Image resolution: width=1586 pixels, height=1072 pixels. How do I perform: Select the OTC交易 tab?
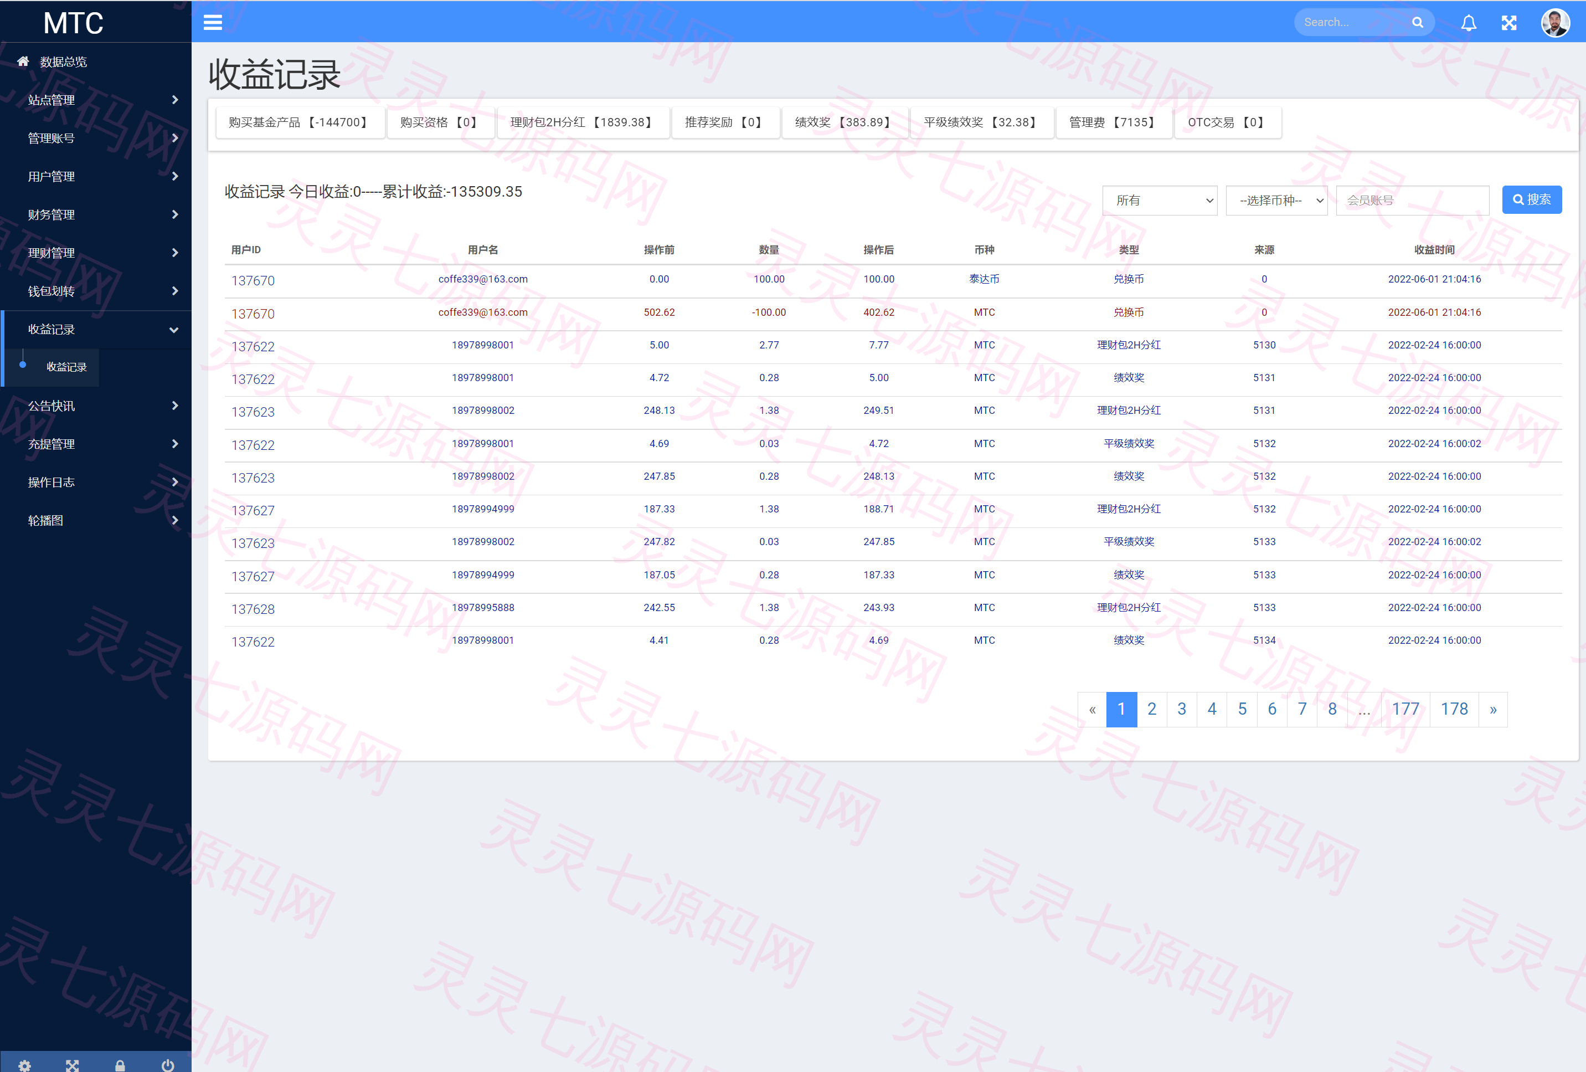1228,122
